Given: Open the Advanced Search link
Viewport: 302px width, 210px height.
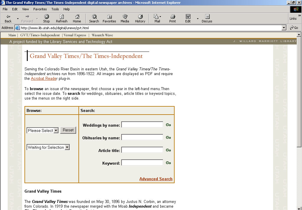Looking at the screenshot, I should click(x=156, y=179).
